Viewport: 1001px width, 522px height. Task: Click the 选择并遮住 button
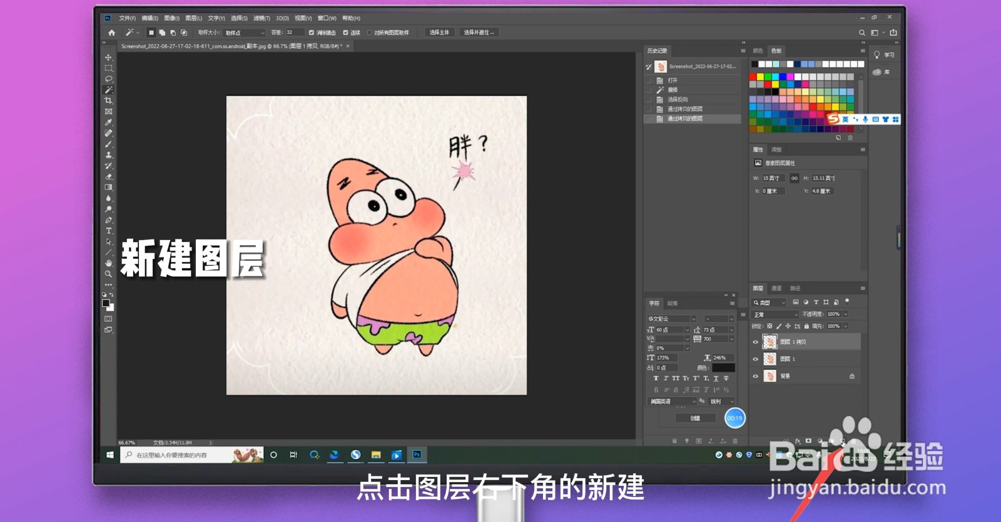pyautogui.click(x=479, y=33)
